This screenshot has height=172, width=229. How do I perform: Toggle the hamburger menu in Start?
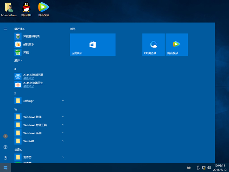pyautogui.click(x=5, y=29)
